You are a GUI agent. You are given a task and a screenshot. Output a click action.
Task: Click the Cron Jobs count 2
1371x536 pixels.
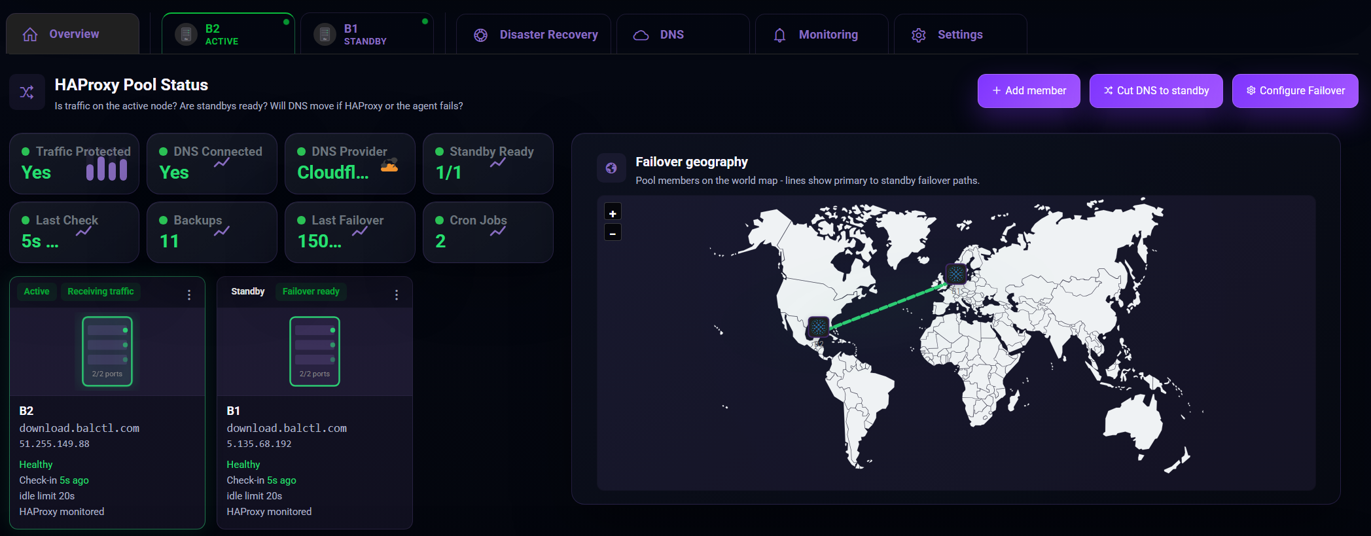click(x=440, y=241)
